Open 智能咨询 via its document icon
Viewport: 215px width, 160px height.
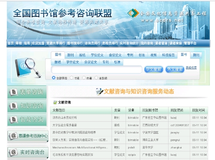(13, 119)
